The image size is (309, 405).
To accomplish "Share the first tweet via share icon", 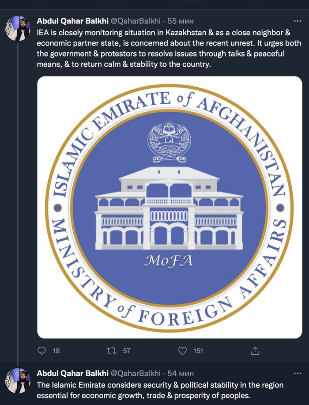I will (255, 351).
